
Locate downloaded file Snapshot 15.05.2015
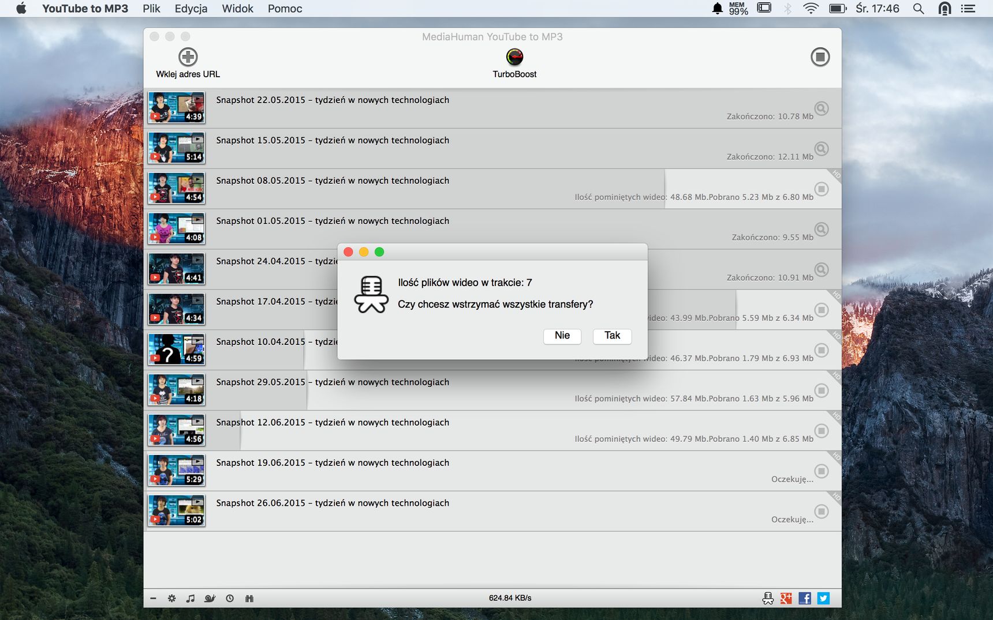point(822,149)
